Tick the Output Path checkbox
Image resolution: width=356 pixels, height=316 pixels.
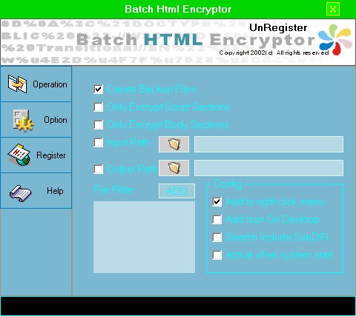tap(99, 169)
